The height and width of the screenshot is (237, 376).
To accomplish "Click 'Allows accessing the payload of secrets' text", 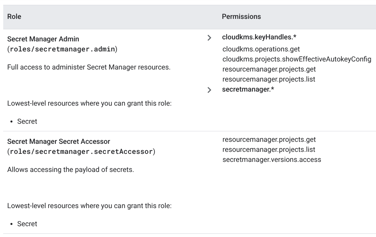I will coord(71,170).
